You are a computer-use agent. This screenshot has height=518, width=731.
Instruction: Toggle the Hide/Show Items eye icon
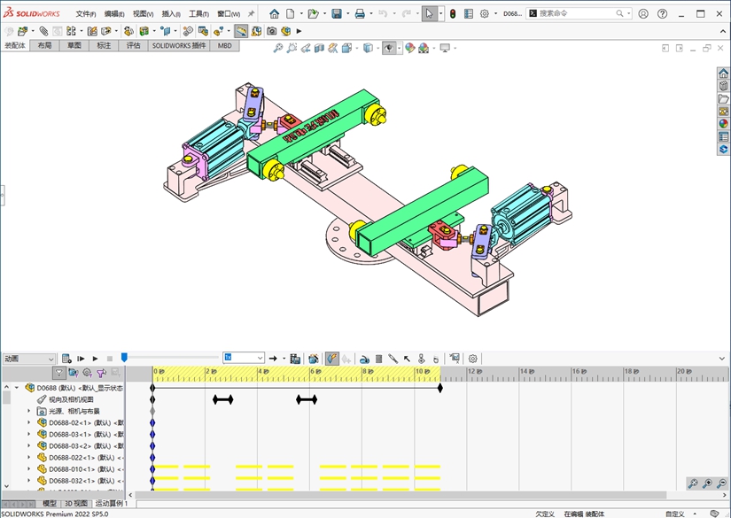click(389, 48)
